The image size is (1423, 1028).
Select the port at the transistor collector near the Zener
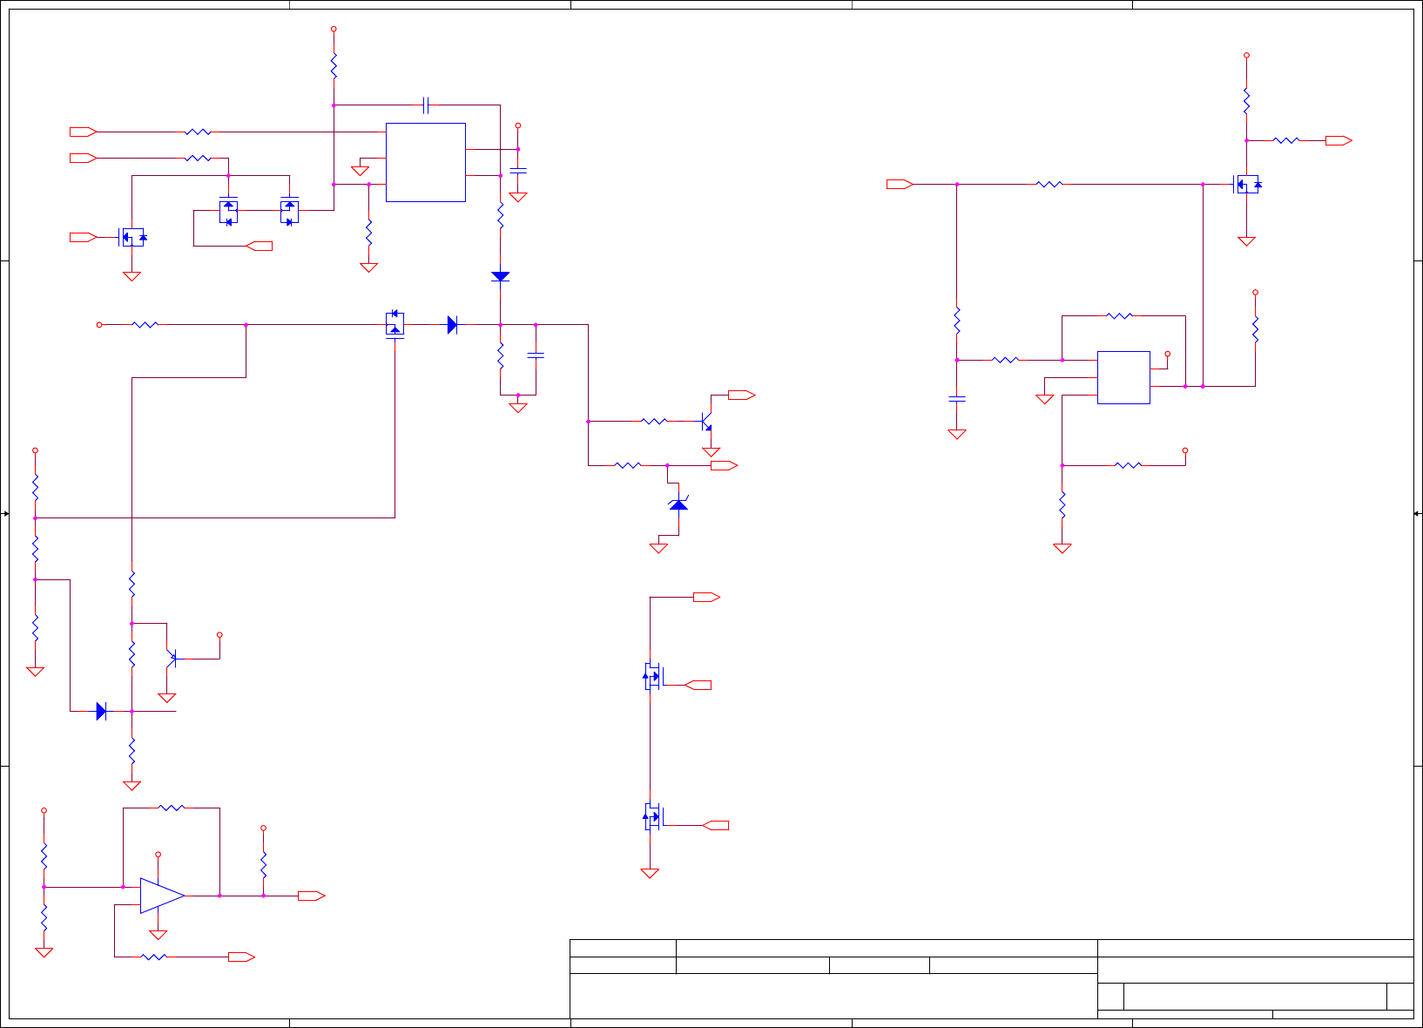pos(741,395)
